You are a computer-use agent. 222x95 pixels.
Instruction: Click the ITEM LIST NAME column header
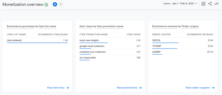tap(16, 34)
